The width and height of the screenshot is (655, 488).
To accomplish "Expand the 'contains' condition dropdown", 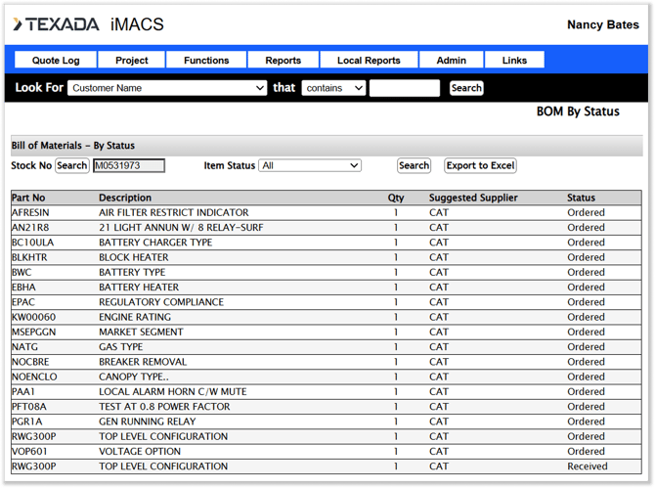I will coord(333,88).
